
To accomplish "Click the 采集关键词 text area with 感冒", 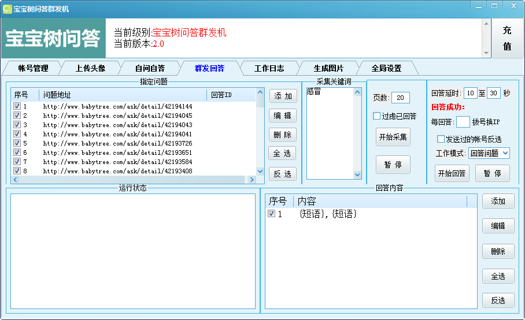I will click(330, 134).
